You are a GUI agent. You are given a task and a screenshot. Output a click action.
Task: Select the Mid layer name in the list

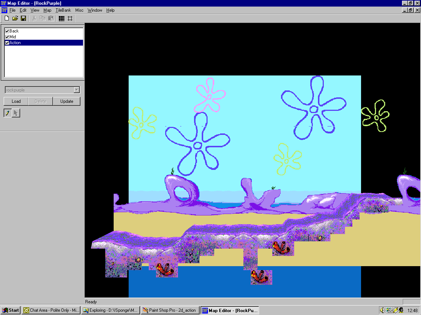(13, 37)
